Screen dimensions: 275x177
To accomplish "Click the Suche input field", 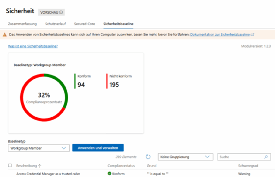I will click(x=244, y=157).
